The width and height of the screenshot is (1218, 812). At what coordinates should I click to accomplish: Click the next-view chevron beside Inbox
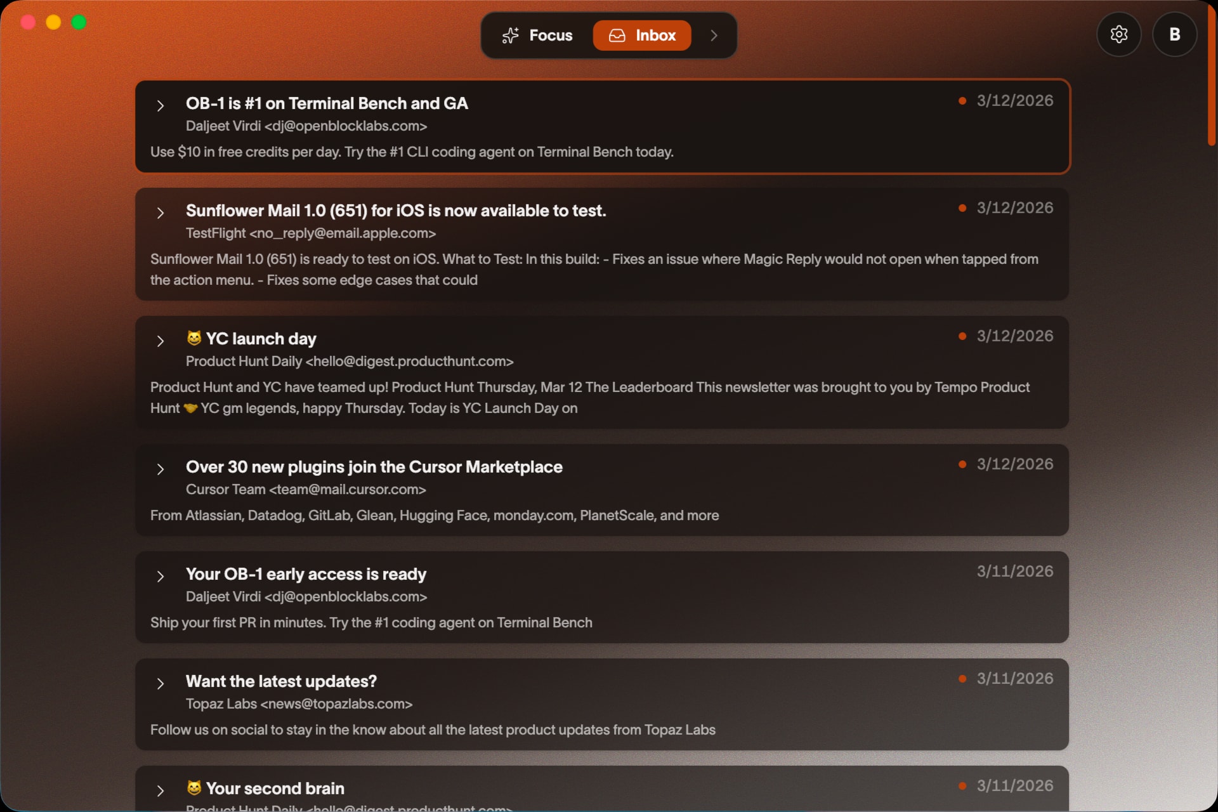(714, 36)
